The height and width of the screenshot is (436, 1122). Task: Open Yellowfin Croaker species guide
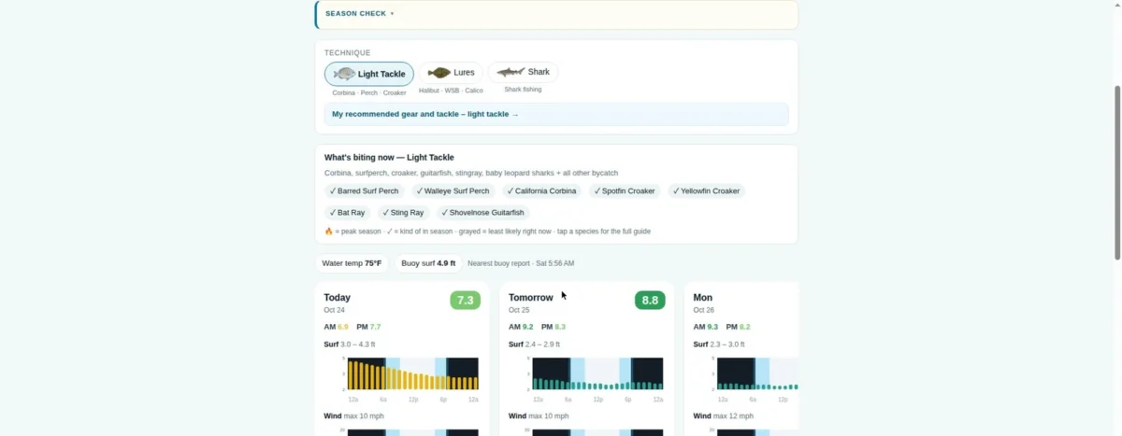click(707, 190)
